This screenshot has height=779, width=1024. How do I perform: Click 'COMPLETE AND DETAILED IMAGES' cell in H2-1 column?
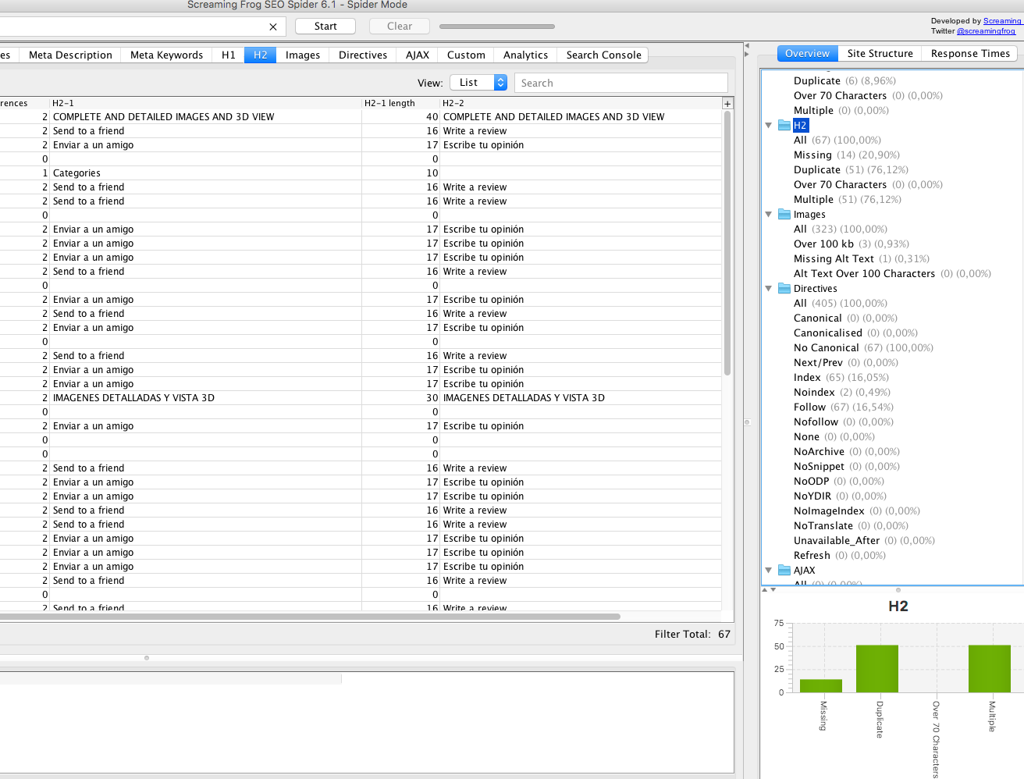(x=205, y=117)
